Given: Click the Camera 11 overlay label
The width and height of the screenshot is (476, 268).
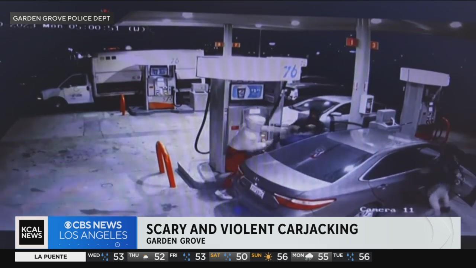Looking at the screenshot, I should [x=386, y=210].
